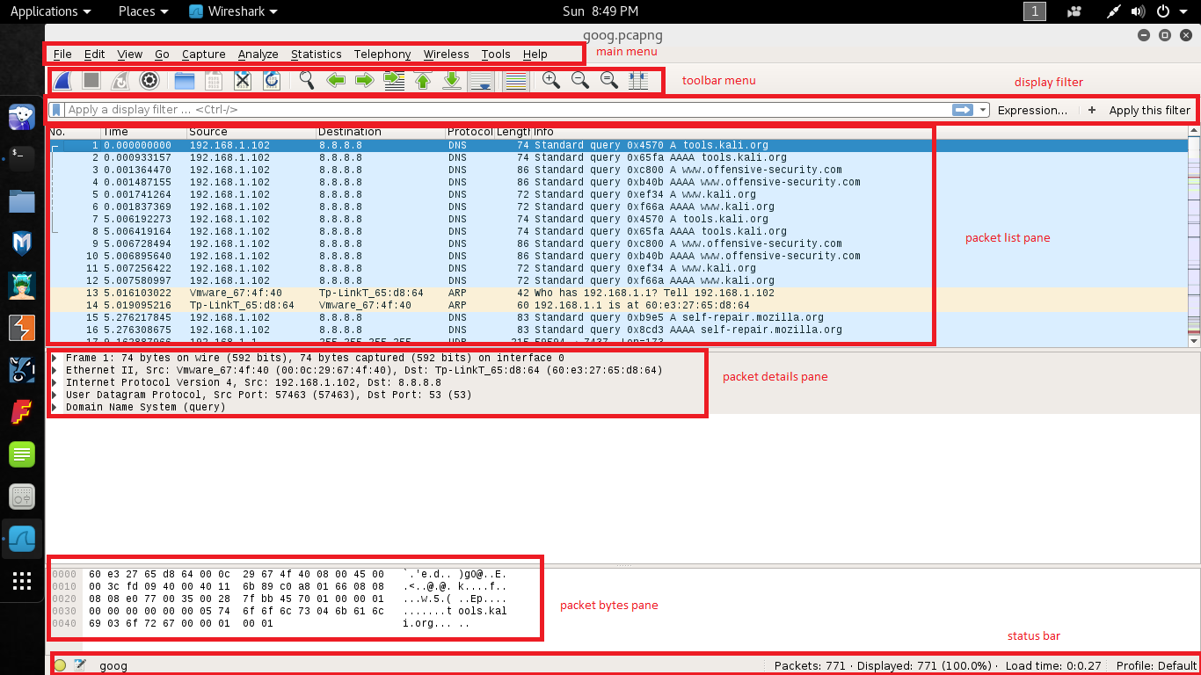Find a packet with the magnifier icon
Screen dimensions: 1201x675
click(x=306, y=80)
